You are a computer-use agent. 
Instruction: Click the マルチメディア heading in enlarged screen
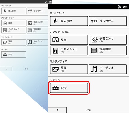coord(58,61)
